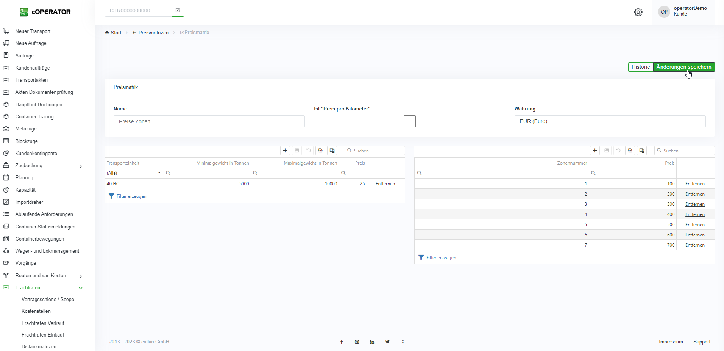This screenshot has width=724, height=351.
Task: Expand the Zugbuchung submenu
Action: coord(81,166)
